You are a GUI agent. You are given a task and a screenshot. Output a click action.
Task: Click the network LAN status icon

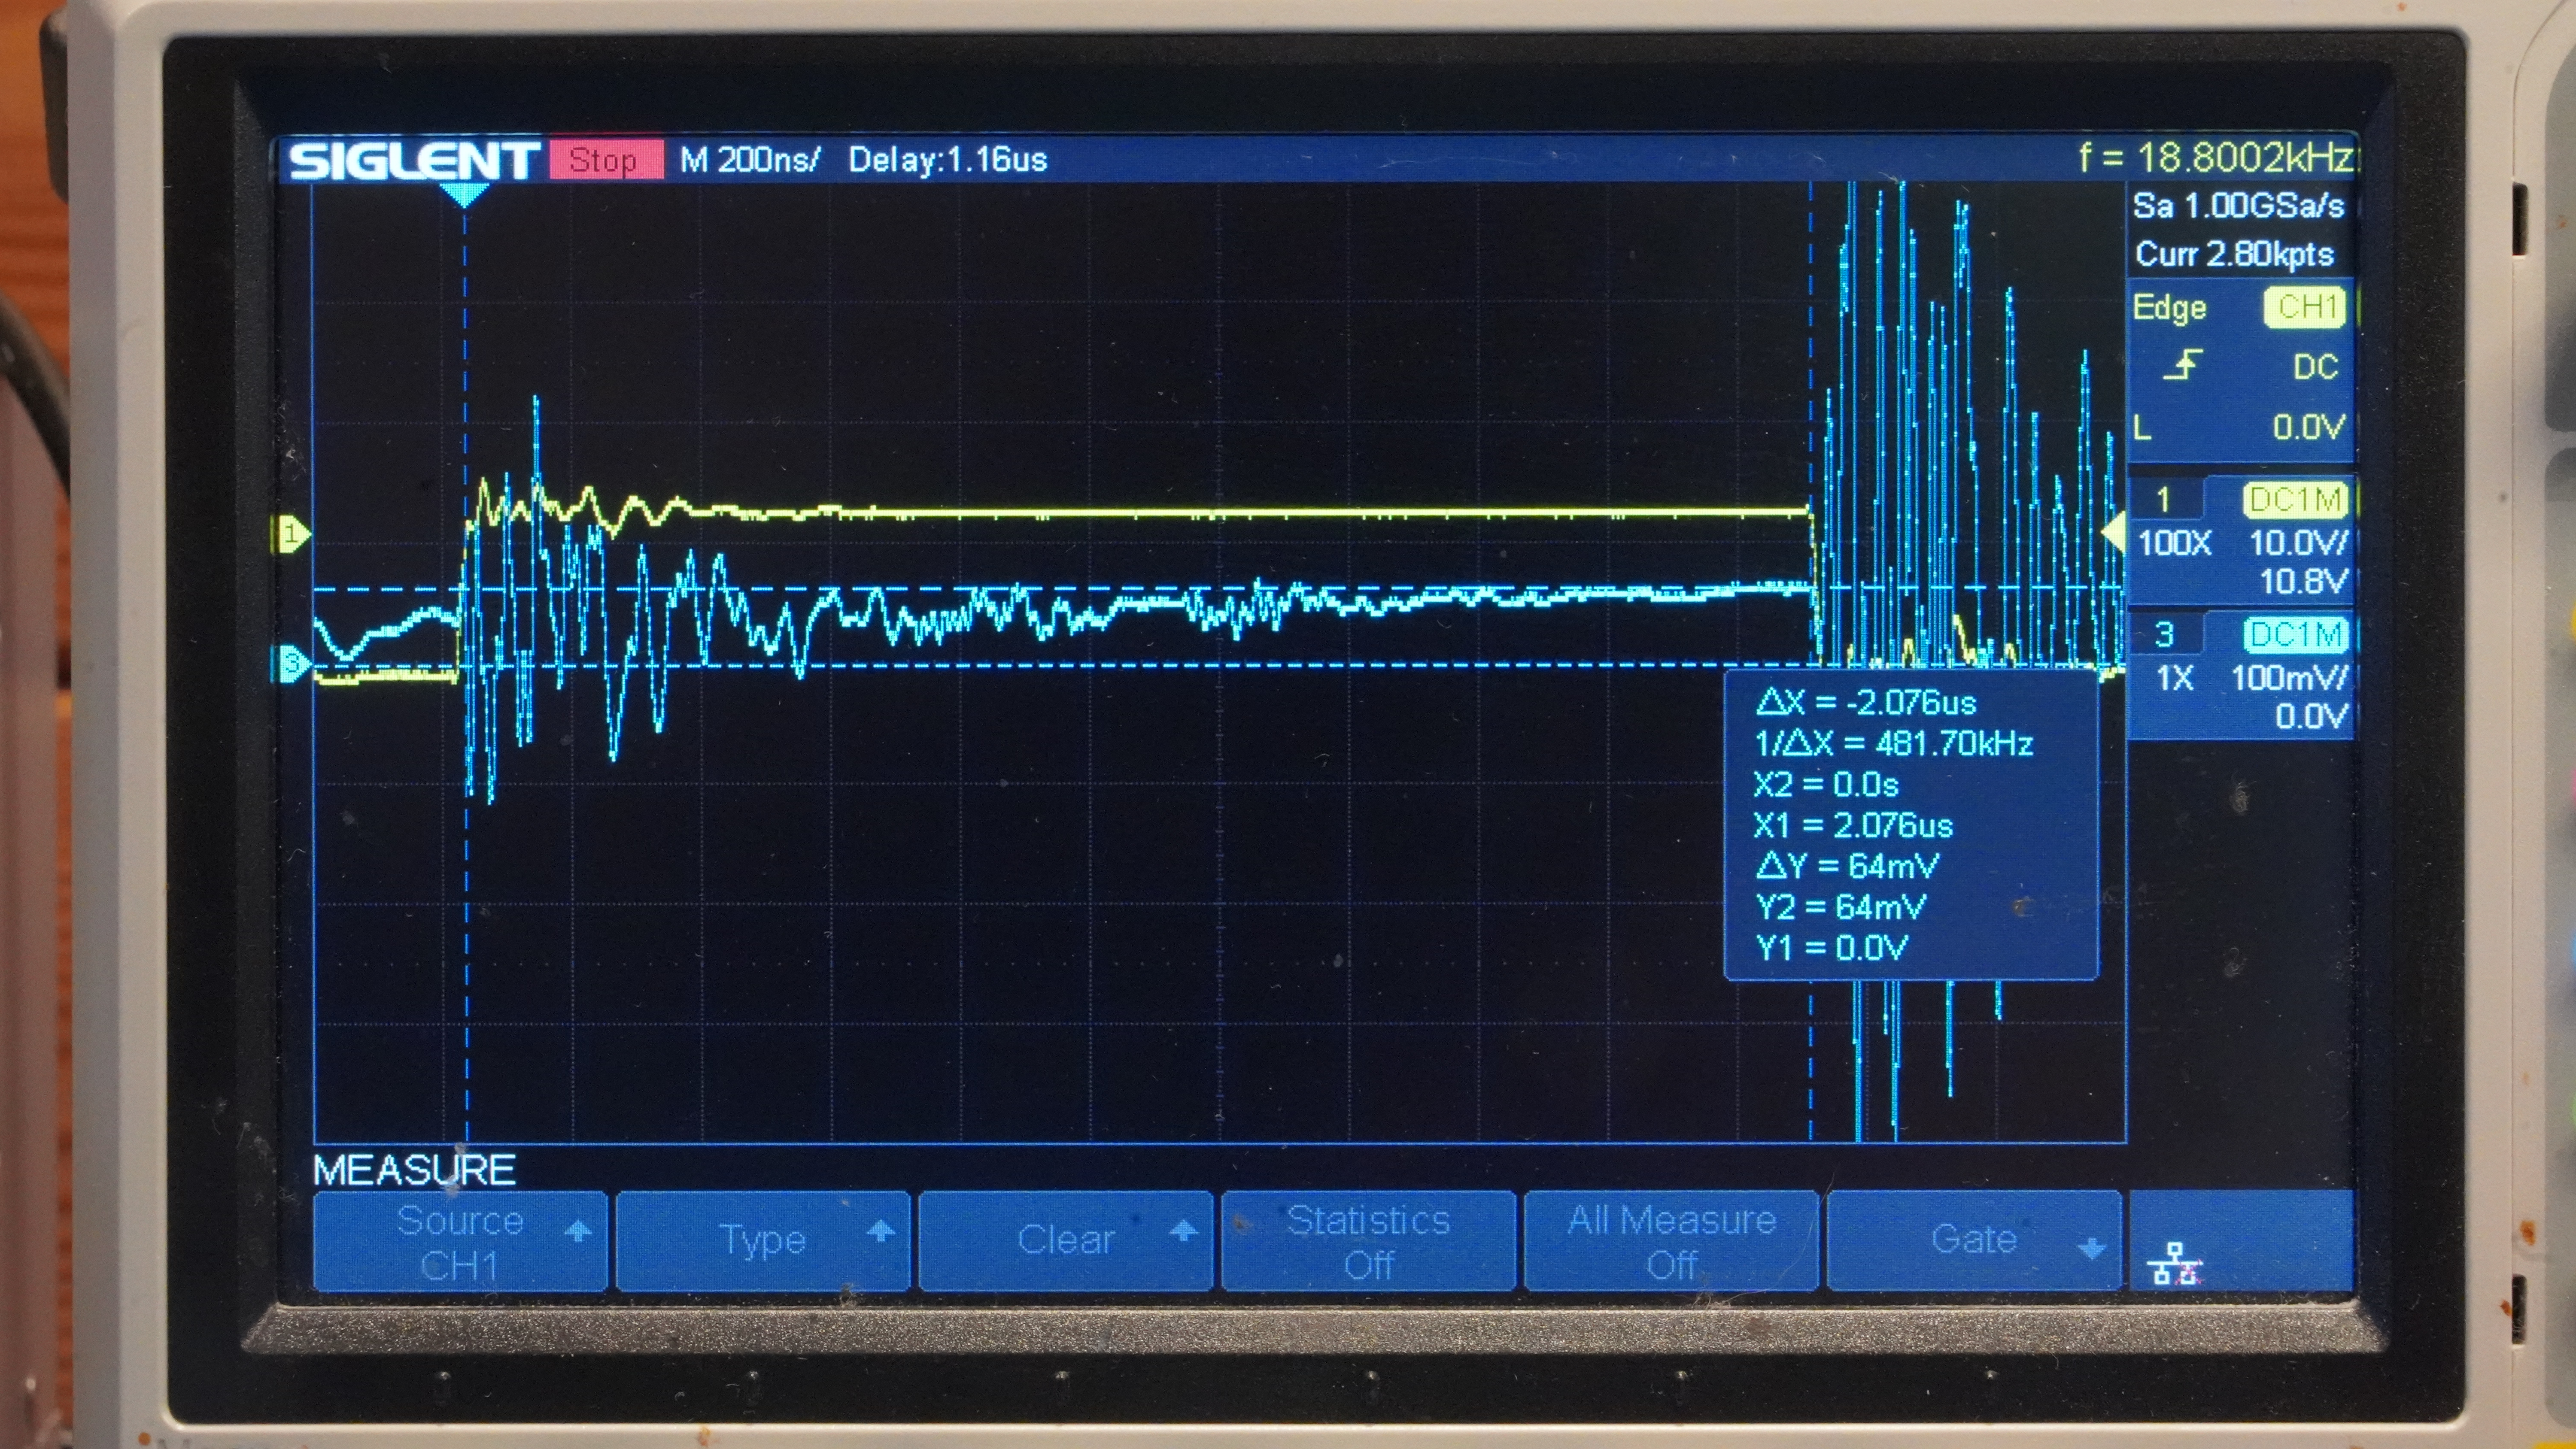click(x=2174, y=1264)
